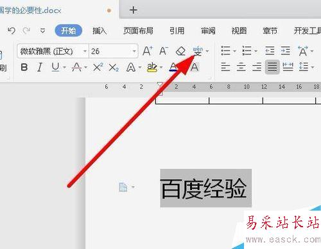Increase font size with A+ icon
The width and height of the screenshot is (321, 249).
148,51
